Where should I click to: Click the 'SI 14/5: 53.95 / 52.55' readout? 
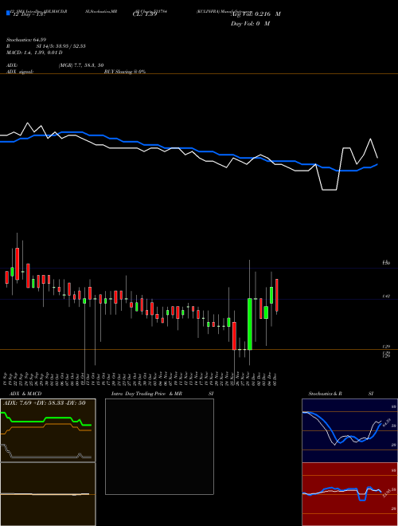pos(61,46)
